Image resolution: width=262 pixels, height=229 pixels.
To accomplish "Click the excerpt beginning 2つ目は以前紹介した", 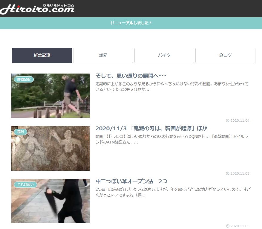I will click(172, 192).
